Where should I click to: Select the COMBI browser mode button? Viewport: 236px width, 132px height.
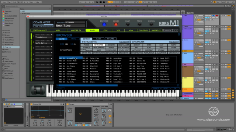click(x=62, y=39)
